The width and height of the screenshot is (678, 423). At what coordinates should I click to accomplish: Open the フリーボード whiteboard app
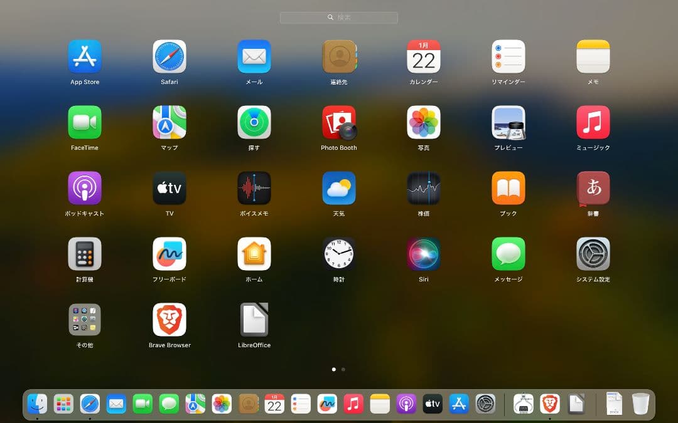tap(169, 254)
